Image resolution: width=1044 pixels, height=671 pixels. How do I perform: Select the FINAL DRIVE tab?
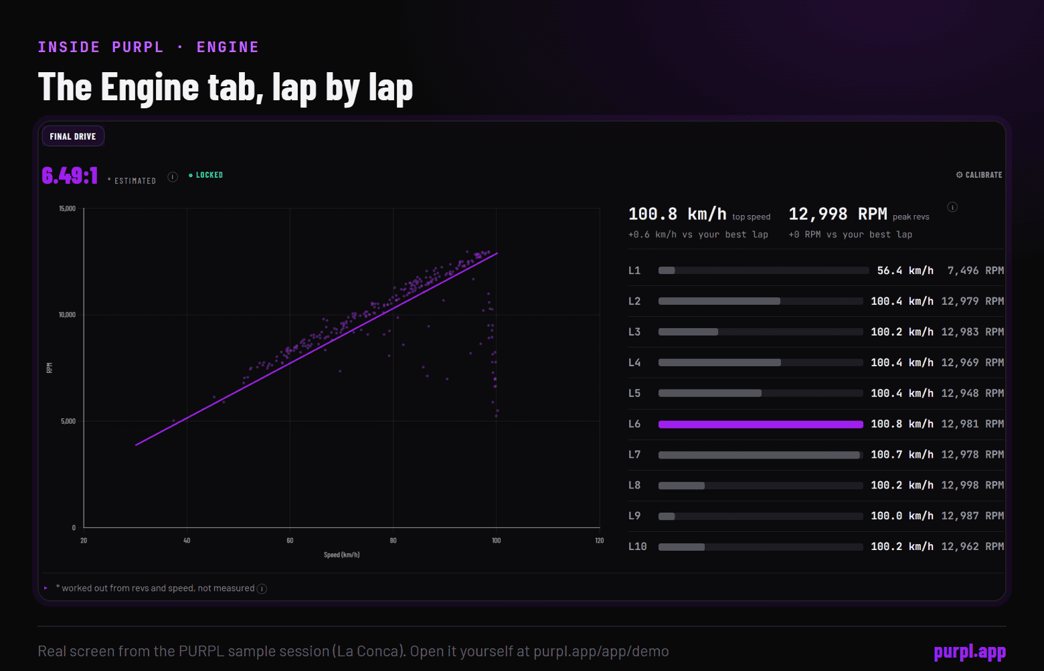[73, 136]
